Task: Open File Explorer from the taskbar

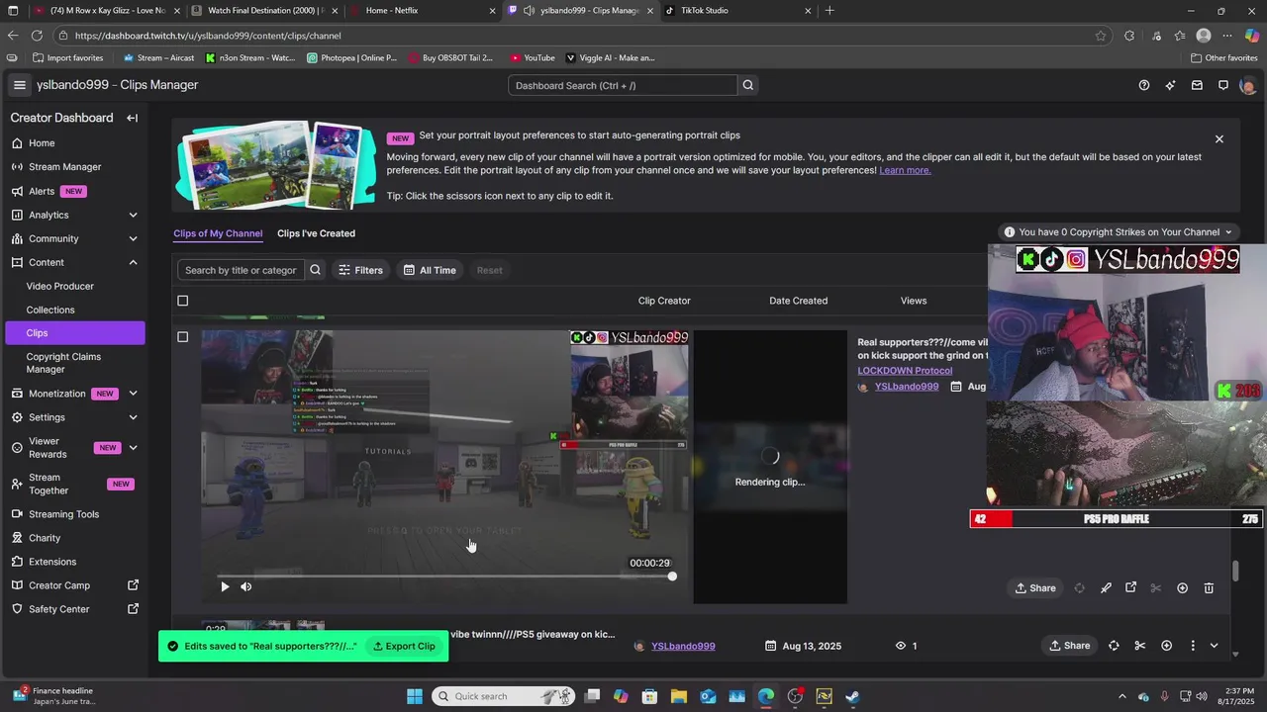Action: (x=679, y=696)
